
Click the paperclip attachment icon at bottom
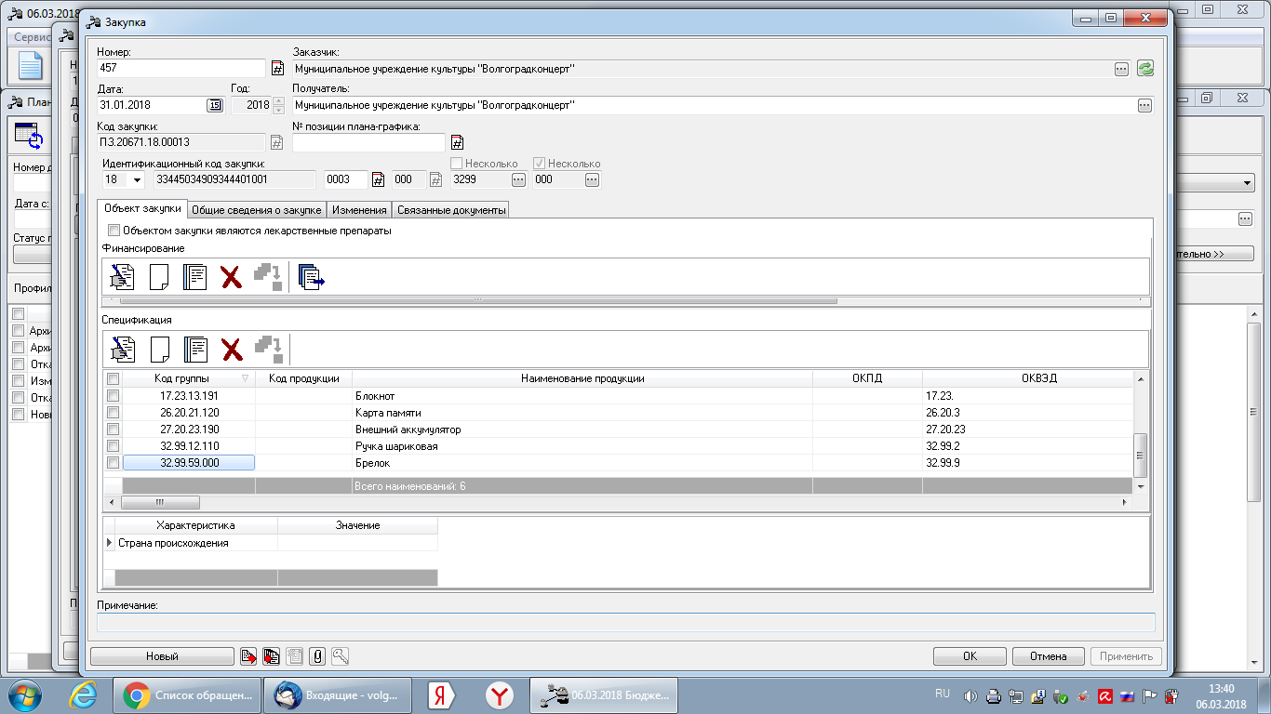click(317, 656)
